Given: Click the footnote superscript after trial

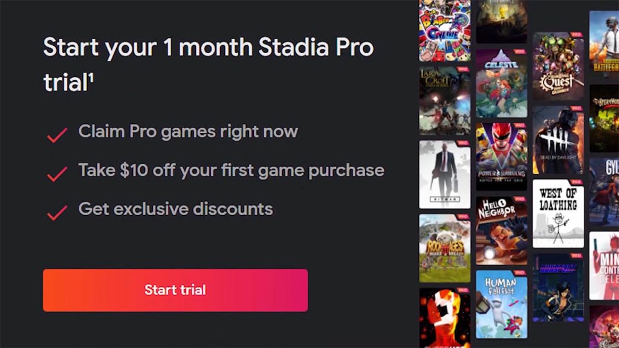Looking at the screenshot, I should pos(91,78).
